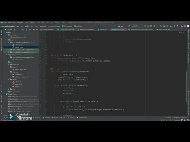Viewport: 190px width, 142px height.
Task: Open the Search Everywhere magnifier icon
Action: (182, 26)
